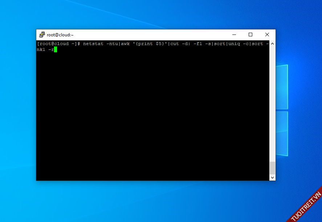Screen dimensions: 322x222
Task: Click the cut keyword in the command
Action: (175, 44)
